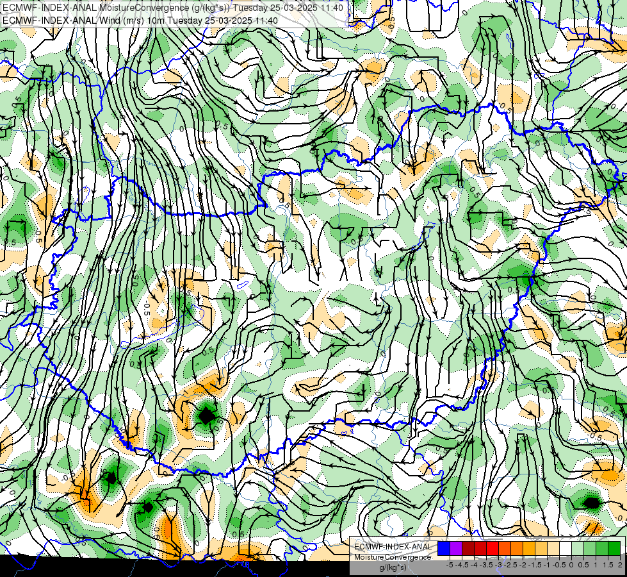Pick the light green swatch between 0.5 and 1

(x=590, y=548)
